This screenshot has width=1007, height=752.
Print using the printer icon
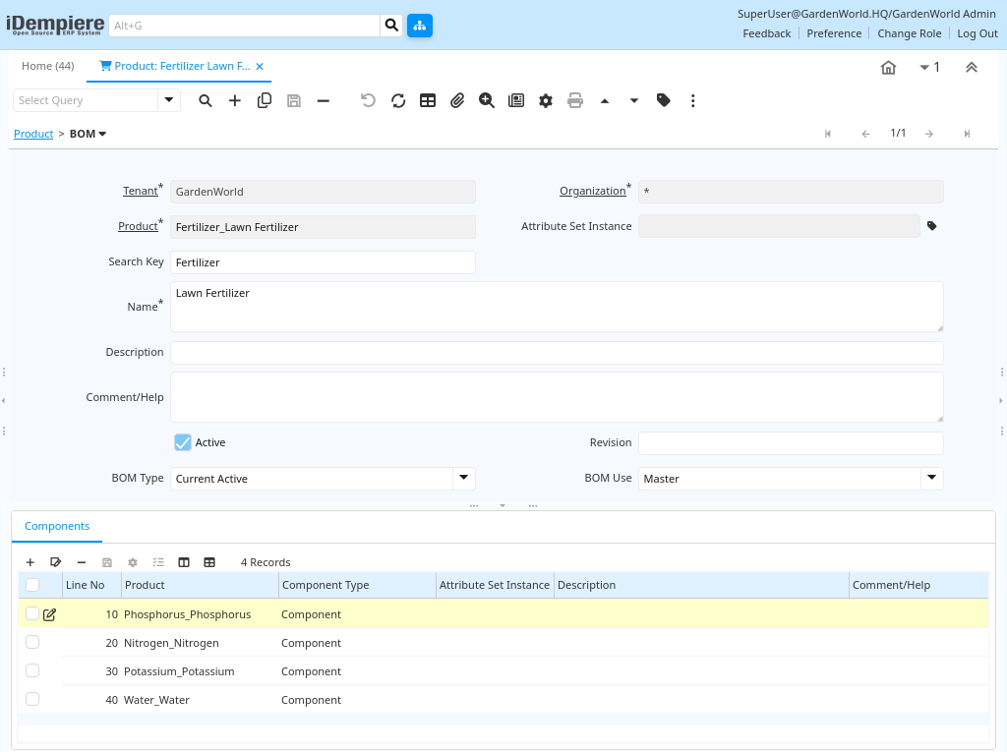click(575, 101)
